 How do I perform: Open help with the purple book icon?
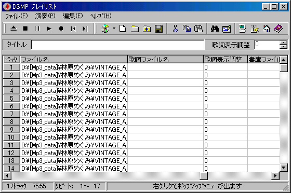(279, 29)
